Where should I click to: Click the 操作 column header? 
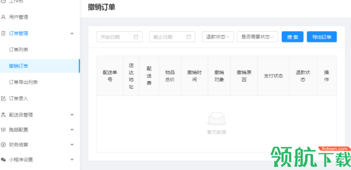coord(326,76)
